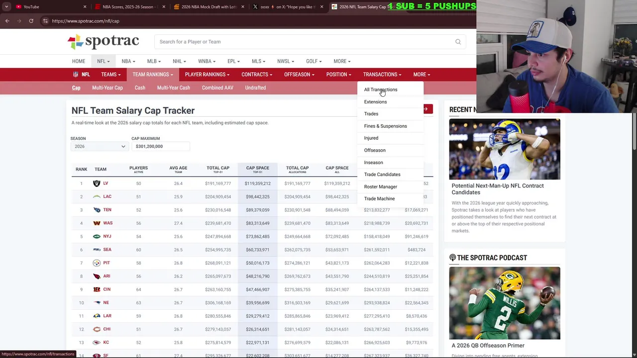The width and height of the screenshot is (637, 358).
Task: Click the Rams logo in LAR row
Action: [x=97, y=316]
